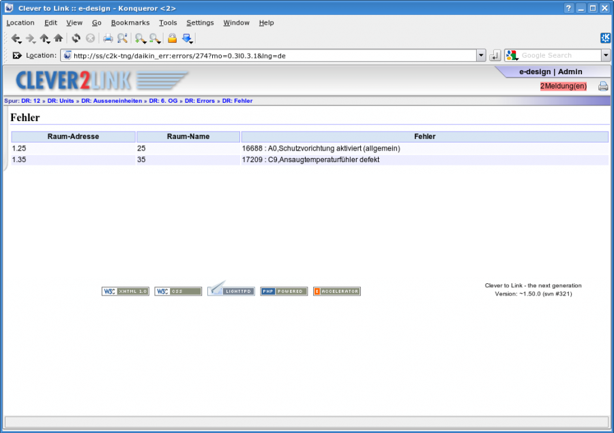Click the Konqueror window menu icon
The height and width of the screenshot is (433, 614).
click(x=9, y=7)
